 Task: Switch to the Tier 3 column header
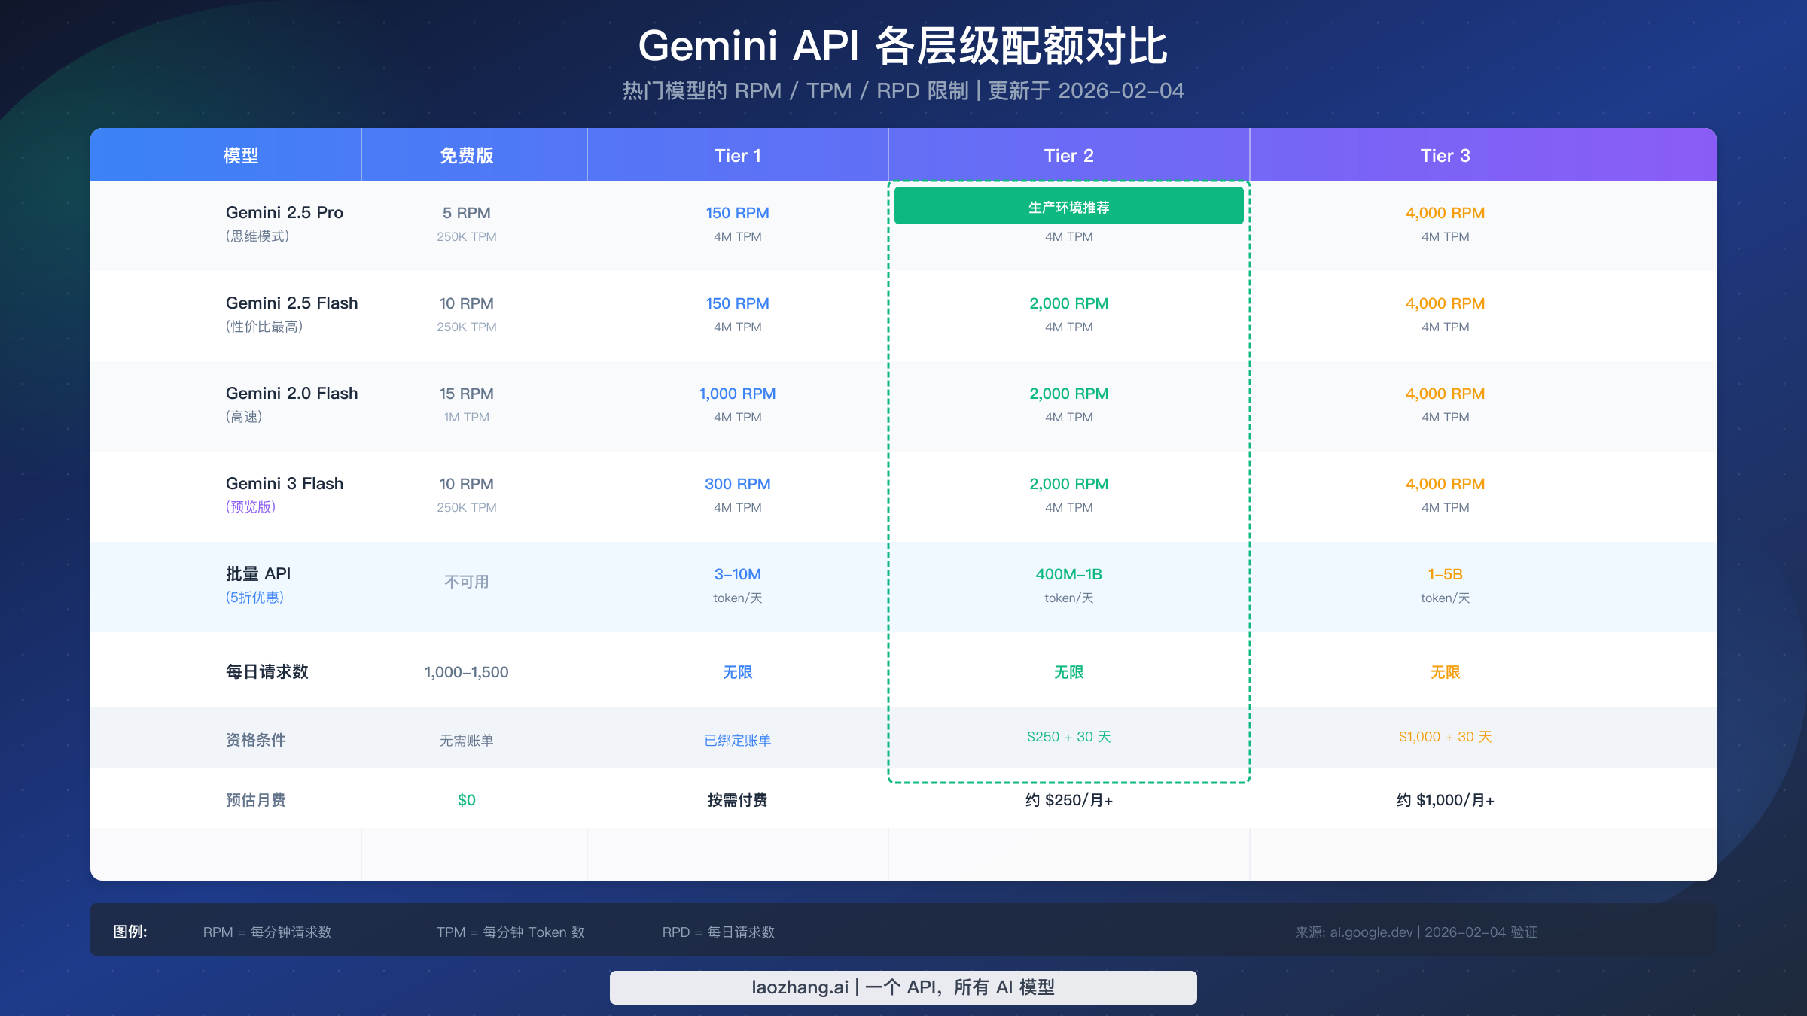(x=1443, y=156)
